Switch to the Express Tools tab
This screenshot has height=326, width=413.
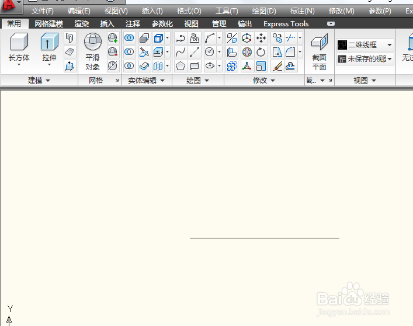click(x=286, y=24)
